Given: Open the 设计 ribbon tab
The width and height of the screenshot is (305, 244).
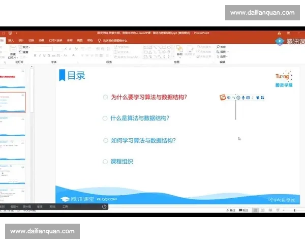Looking at the screenshot, I should (x=21, y=41).
